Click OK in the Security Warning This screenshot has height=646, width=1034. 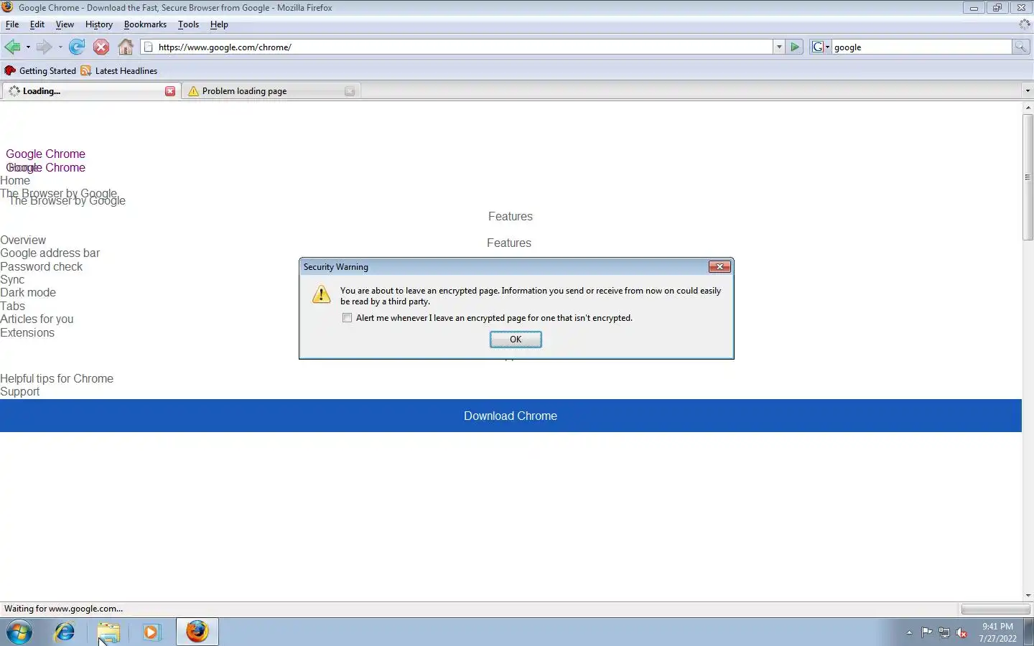(516, 340)
